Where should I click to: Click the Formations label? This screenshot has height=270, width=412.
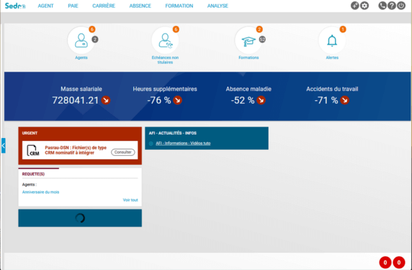tap(249, 58)
